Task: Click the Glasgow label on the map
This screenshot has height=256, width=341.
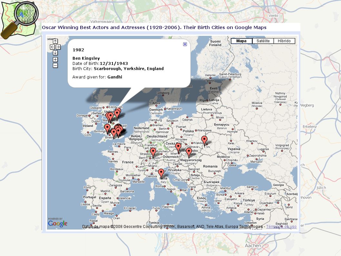Action: point(96,108)
